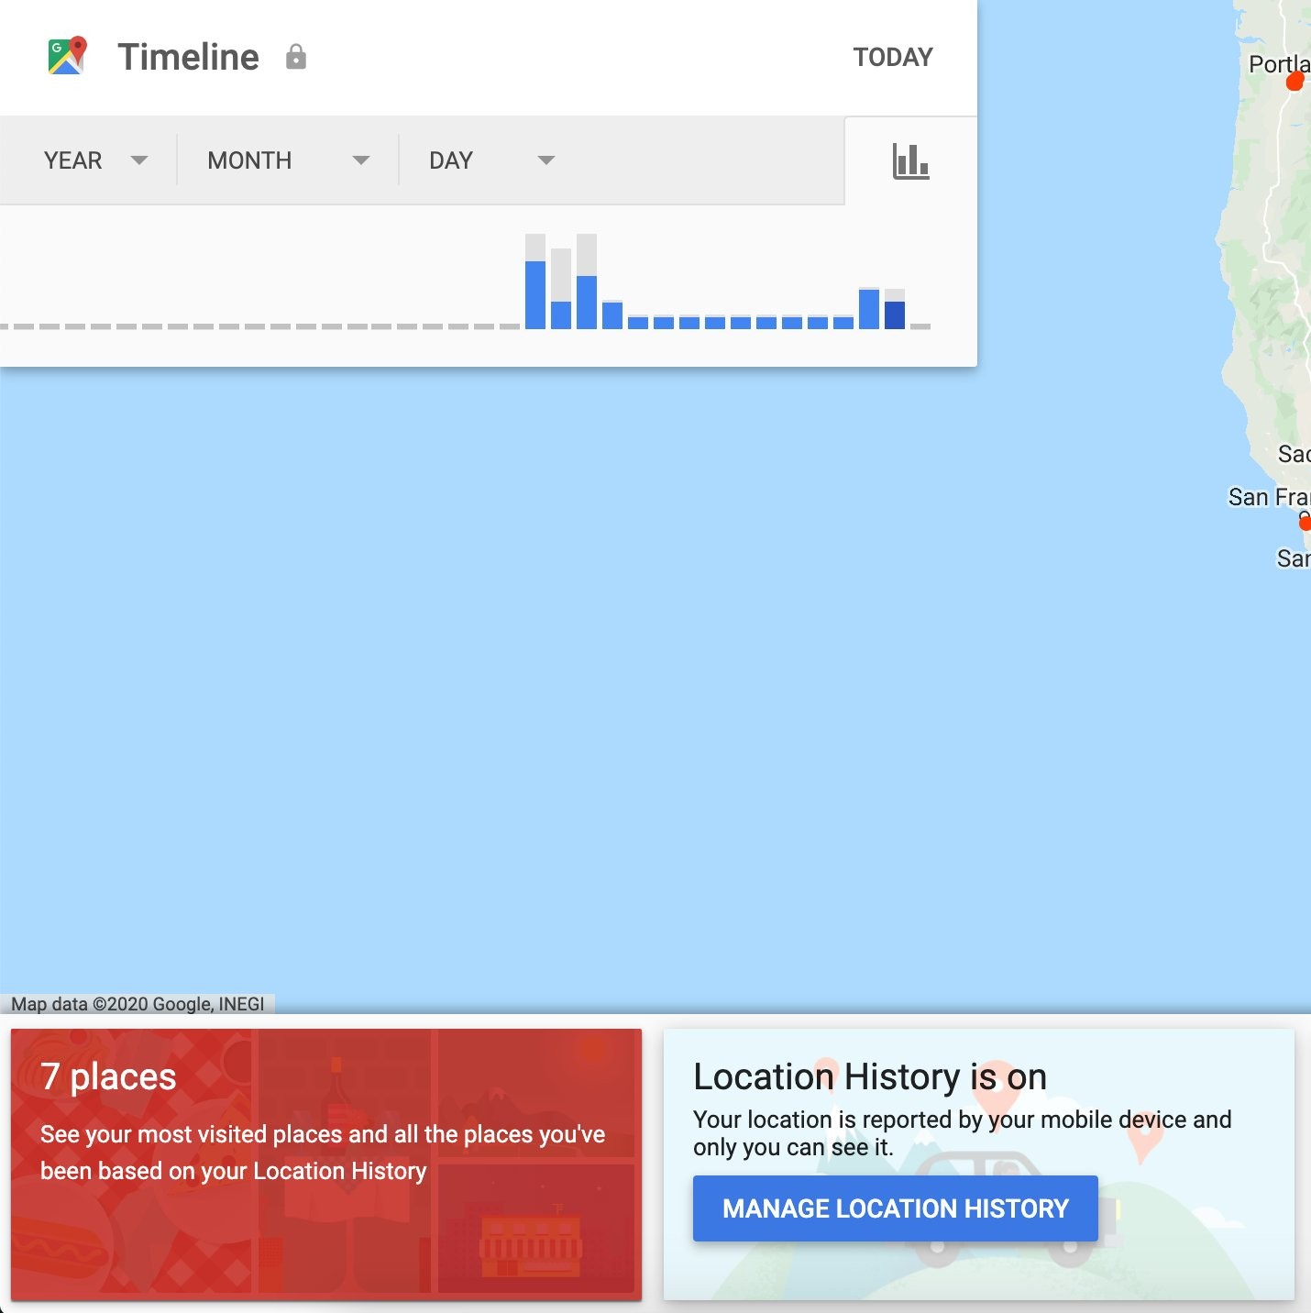The image size is (1311, 1313).
Task: Select the dark blue highlighted histogram bar
Action: pos(895,314)
